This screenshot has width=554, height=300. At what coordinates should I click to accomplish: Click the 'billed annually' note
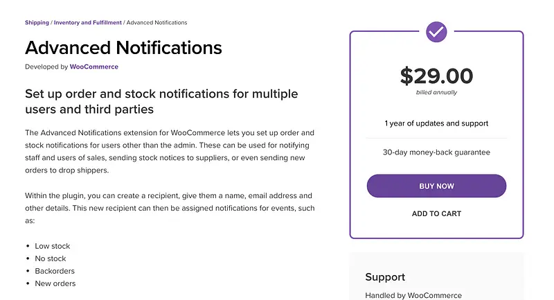[x=436, y=92]
